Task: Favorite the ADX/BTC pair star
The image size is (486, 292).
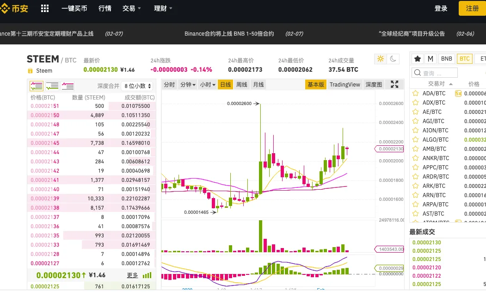Action: coord(415,103)
